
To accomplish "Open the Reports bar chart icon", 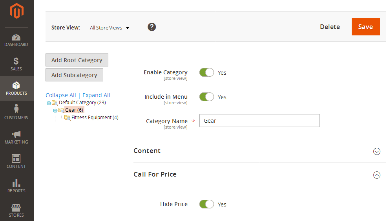I will point(16,183).
